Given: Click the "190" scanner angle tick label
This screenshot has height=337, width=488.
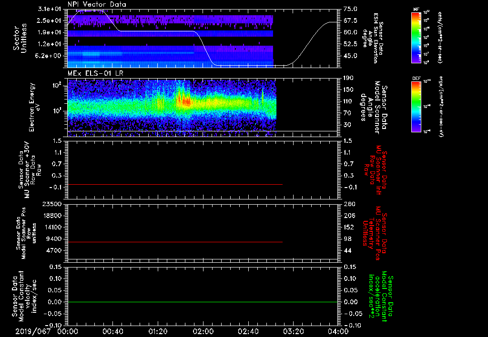Looking at the screenshot, I should coord(348,78).
